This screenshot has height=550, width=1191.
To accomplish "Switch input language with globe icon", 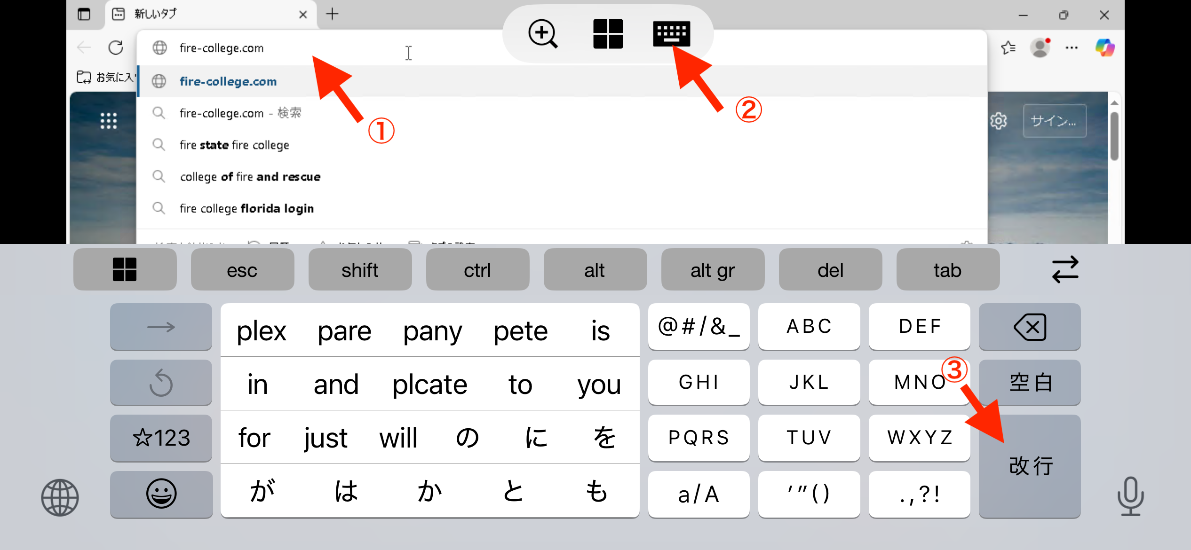I will 60,497.
